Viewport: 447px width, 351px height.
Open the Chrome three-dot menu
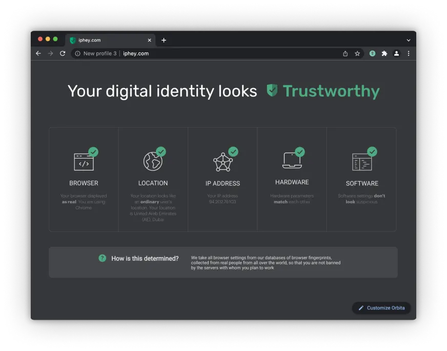(409, 53)
